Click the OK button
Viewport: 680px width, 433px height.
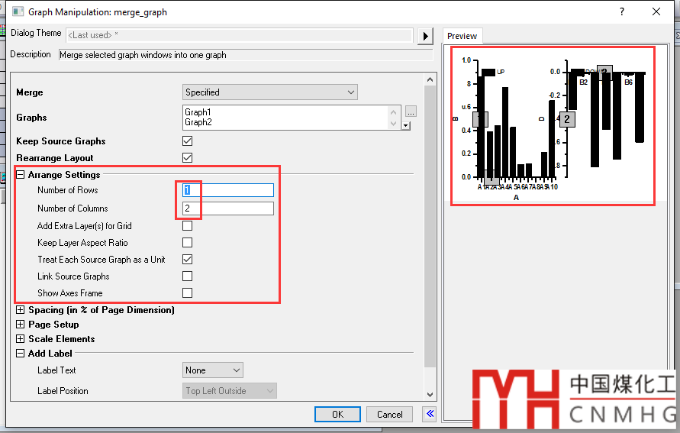coord(337,415)
